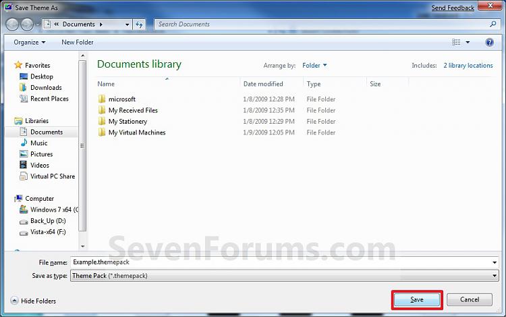This screenshot has width=506, height=317.
Task: Click the navigation pane scrollbar thumb
Action: click(82, 145)
